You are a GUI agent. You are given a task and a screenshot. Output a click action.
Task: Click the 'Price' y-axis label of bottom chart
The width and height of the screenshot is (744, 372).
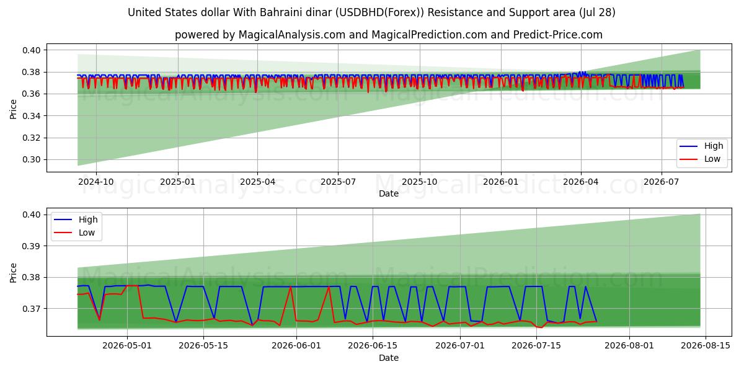click(x=14, y=272)
